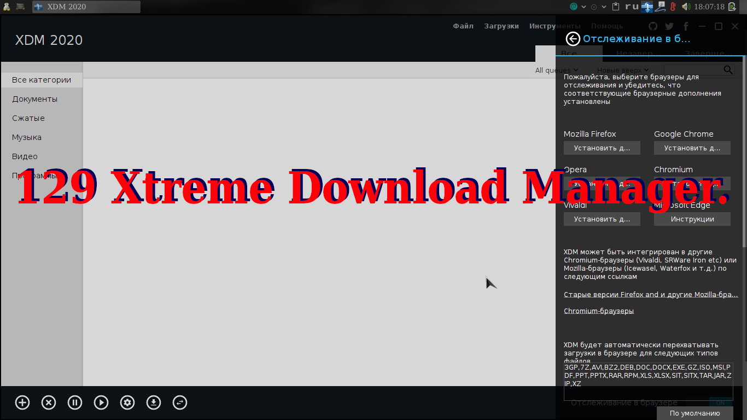
Task: Click the green swirl tray icon
Action: click(574, 7)
